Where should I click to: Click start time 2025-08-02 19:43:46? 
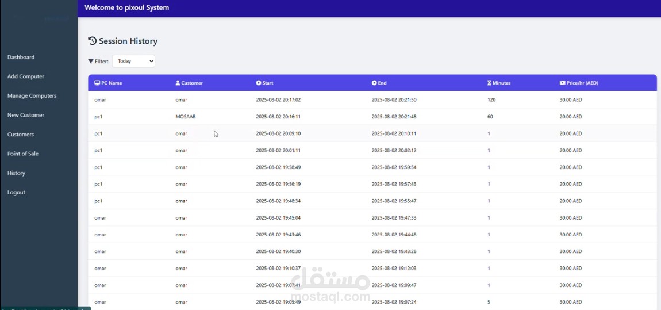tap(278, 235)
